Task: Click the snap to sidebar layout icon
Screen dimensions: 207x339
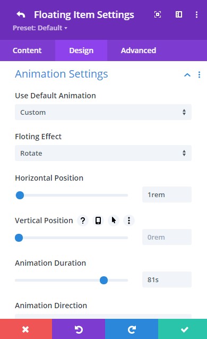Action: 179,14
